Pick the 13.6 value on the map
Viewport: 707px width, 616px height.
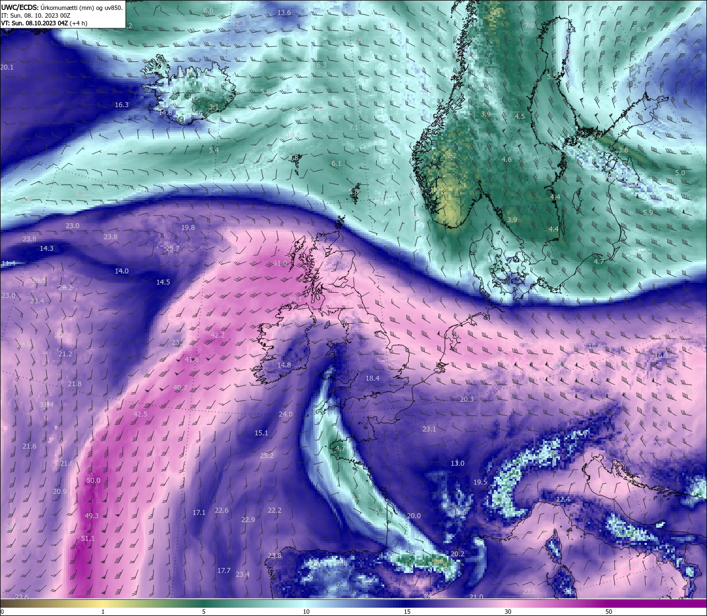pyautogui.click(x=284, y=13)
